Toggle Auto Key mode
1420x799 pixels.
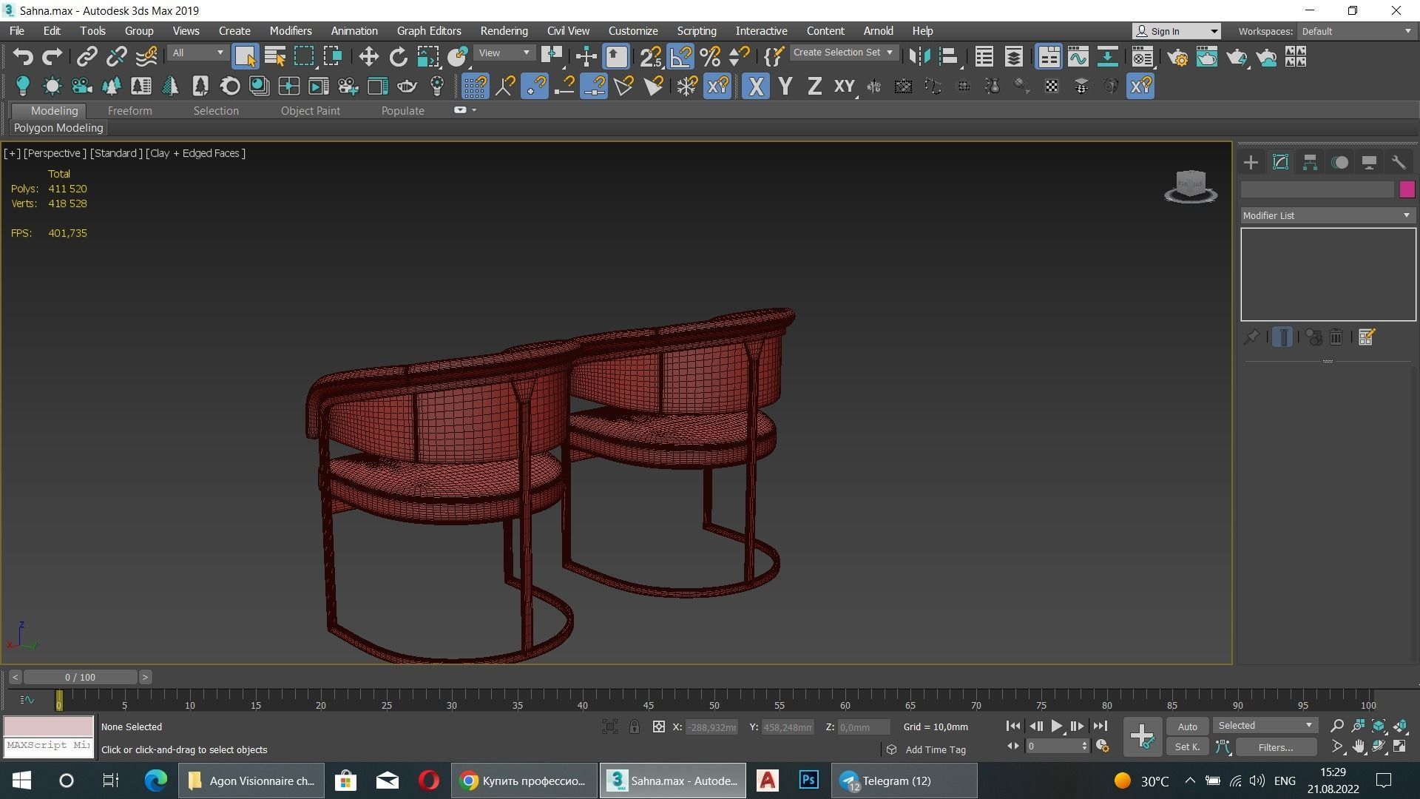[x=1187, y=726]
